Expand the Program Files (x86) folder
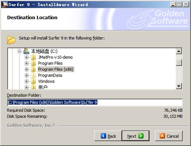 tap(26, 69)
